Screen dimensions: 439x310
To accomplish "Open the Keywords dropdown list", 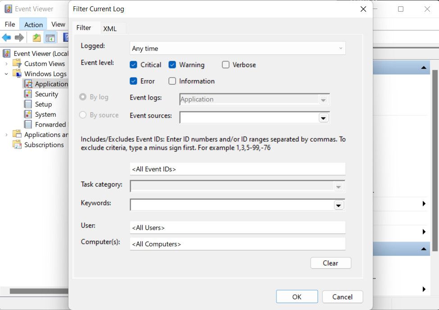I will tap(338, 205).
